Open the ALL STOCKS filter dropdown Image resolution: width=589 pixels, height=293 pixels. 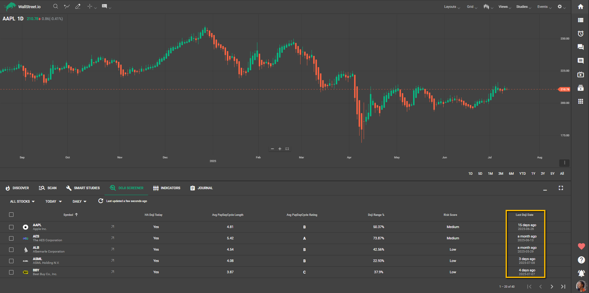point(22,201)
